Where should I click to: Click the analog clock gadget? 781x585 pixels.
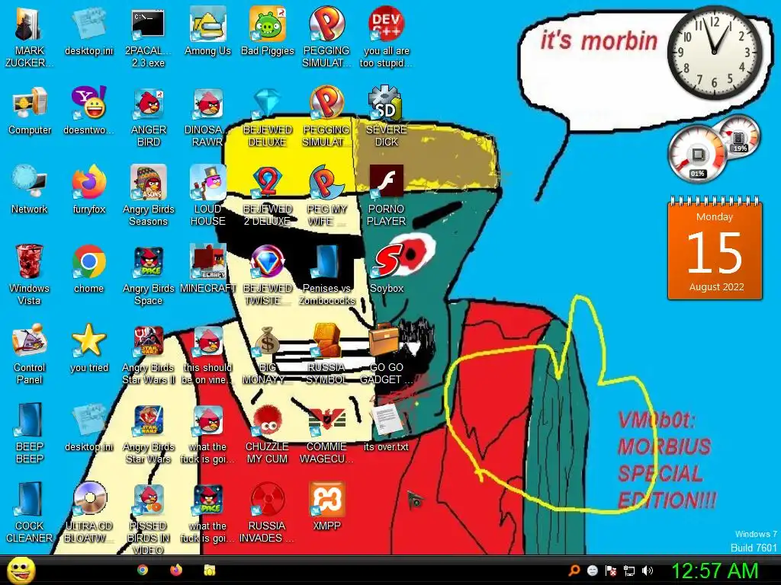[x=714, y=53]
